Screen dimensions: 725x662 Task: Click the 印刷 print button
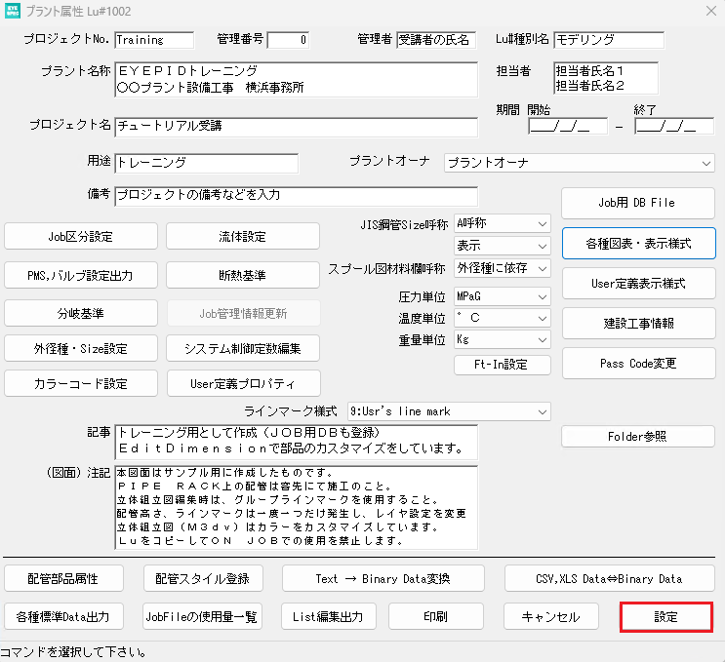[x=436, y=617]
